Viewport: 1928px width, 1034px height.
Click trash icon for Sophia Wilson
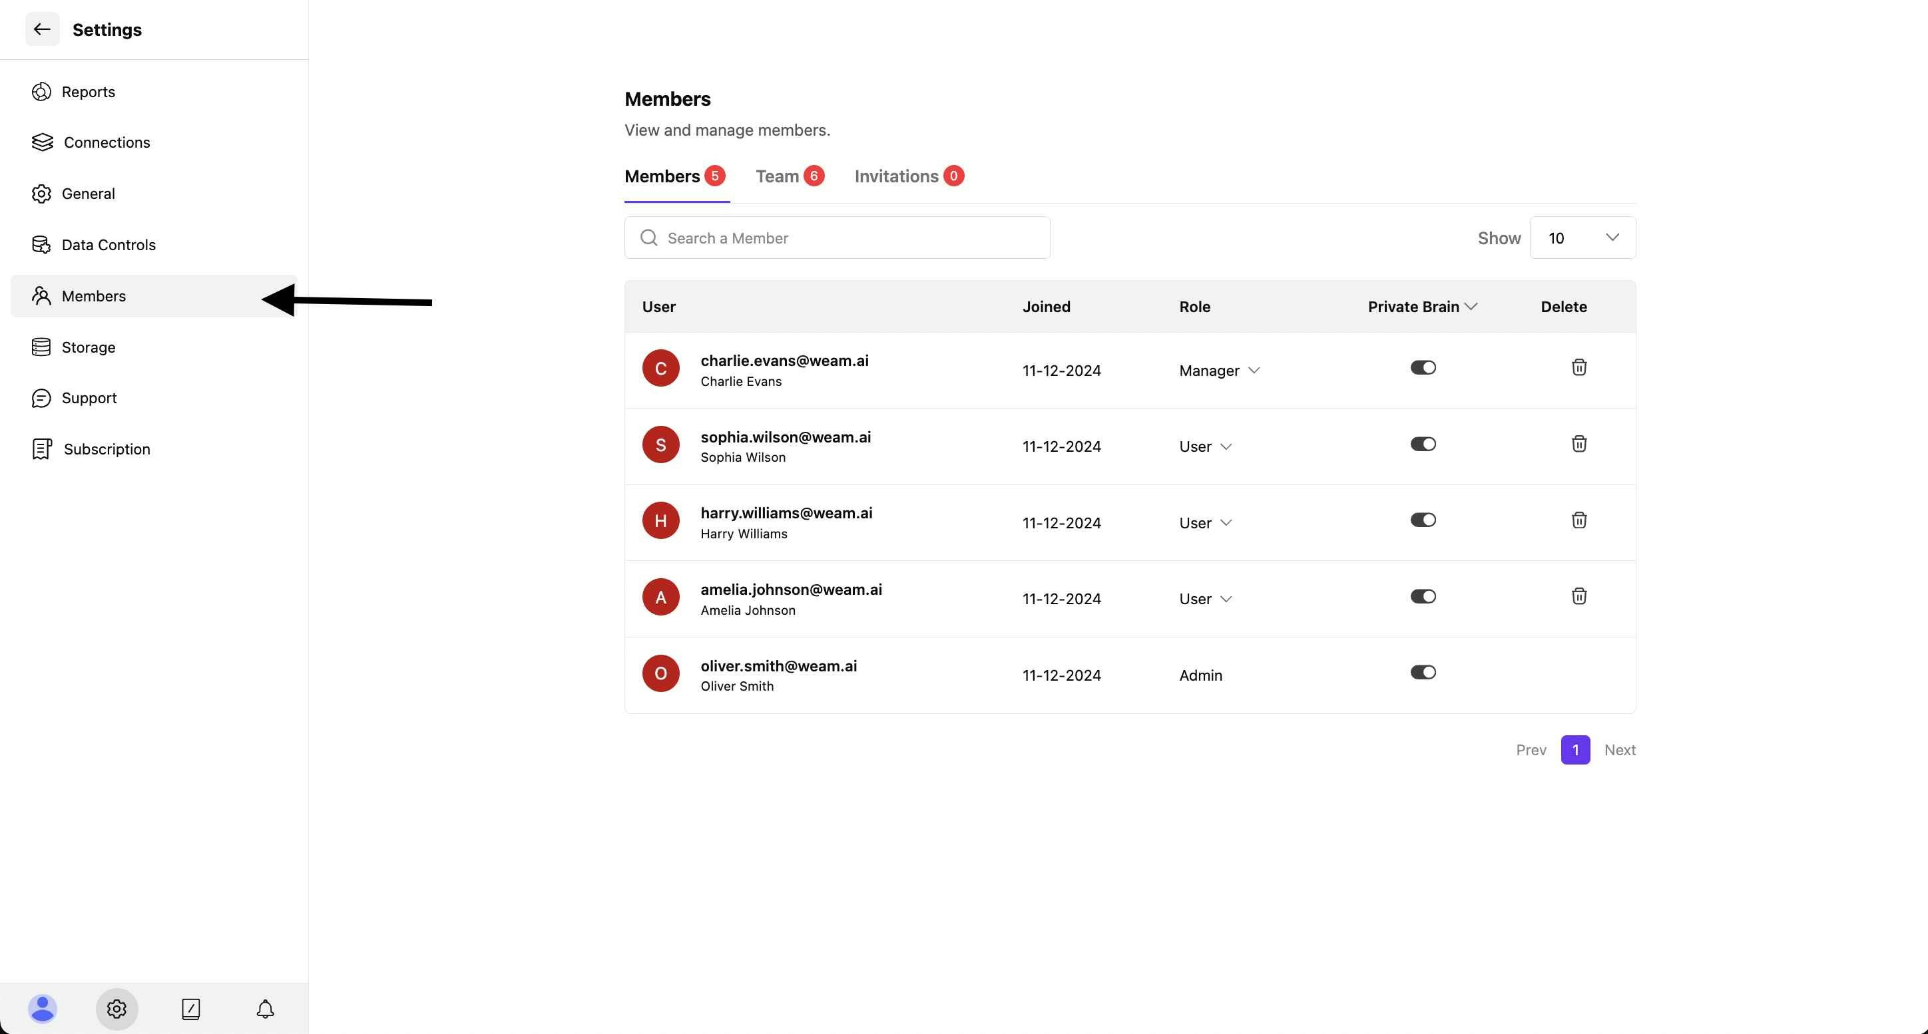pos(1578,444)
